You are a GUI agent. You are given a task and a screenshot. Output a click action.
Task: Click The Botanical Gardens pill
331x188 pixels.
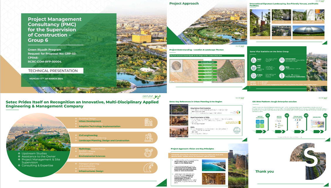pos(208,65)
